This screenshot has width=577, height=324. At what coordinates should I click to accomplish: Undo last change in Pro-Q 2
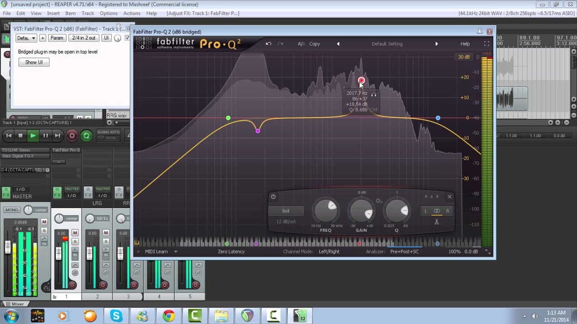tap(269, 44)
